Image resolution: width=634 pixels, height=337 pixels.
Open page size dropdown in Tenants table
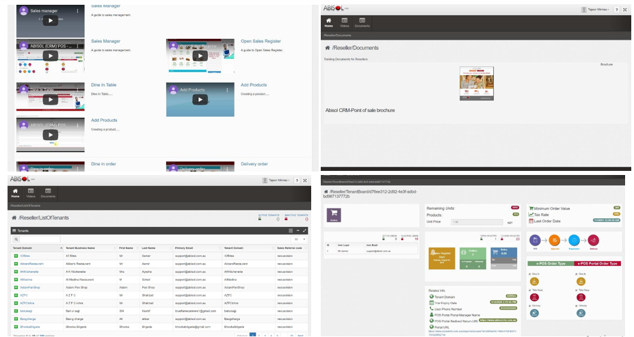[x=298, y=239]
